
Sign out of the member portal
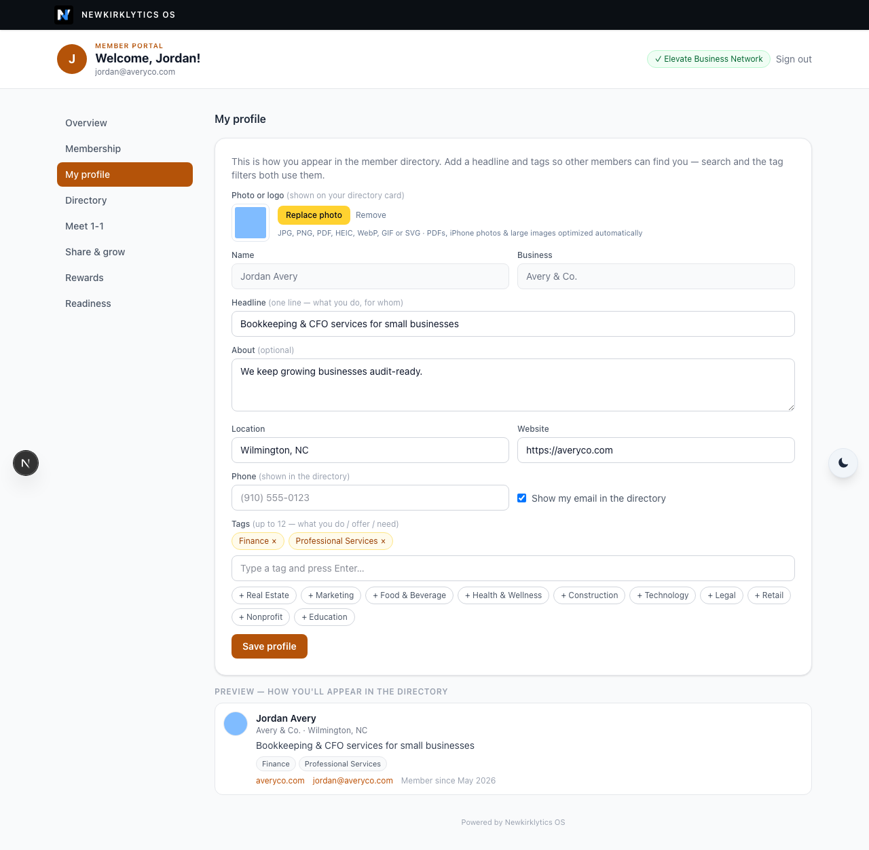pos(794,59)
